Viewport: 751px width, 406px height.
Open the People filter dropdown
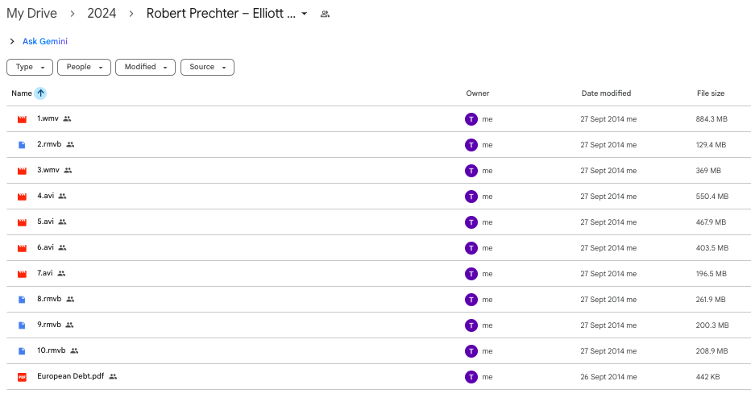(85, 67)
